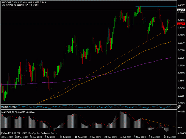
Task: Click the 0.00 MACD scale value
Action: point(180,128)
